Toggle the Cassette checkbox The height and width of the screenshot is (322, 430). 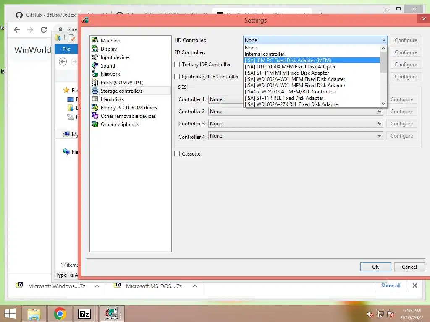177,153
